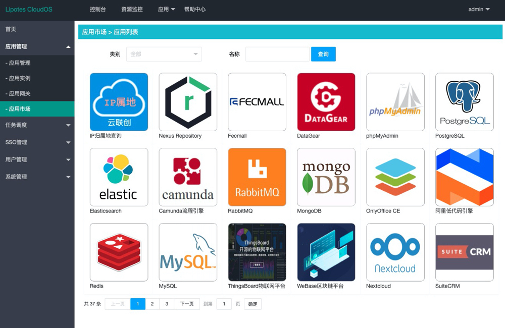Open the OnlyOffice CE app icon

395,177
